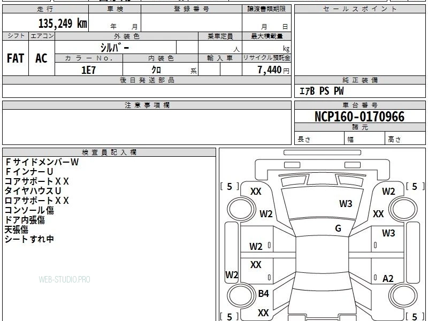Click the セールスポイント header

click(360, 9)
